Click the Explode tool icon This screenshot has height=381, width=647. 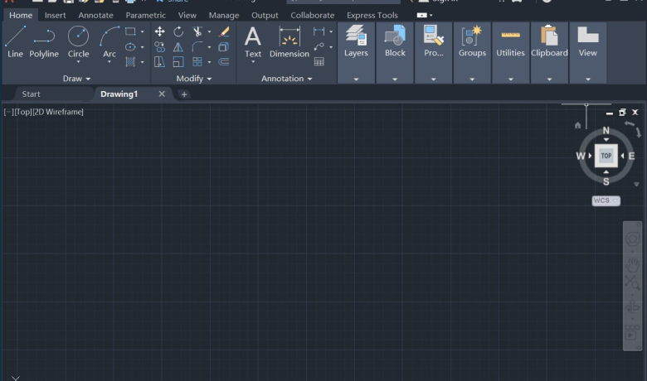[224, 47]
